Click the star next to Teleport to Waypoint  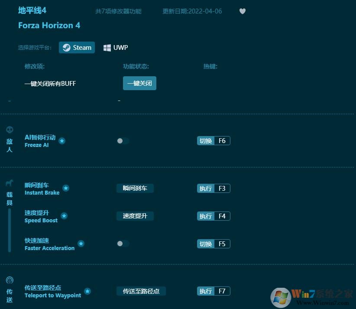coord(87,291)
